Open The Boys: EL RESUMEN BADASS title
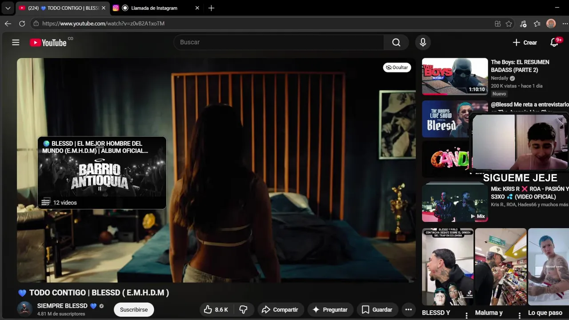Screen dimensions: 569x320 click(520, 66)
